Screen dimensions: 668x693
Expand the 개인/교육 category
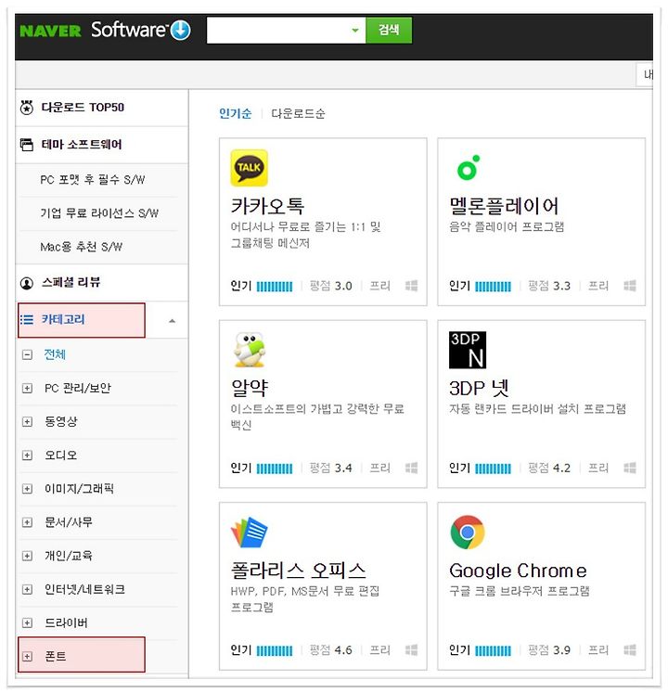point(27,556)
